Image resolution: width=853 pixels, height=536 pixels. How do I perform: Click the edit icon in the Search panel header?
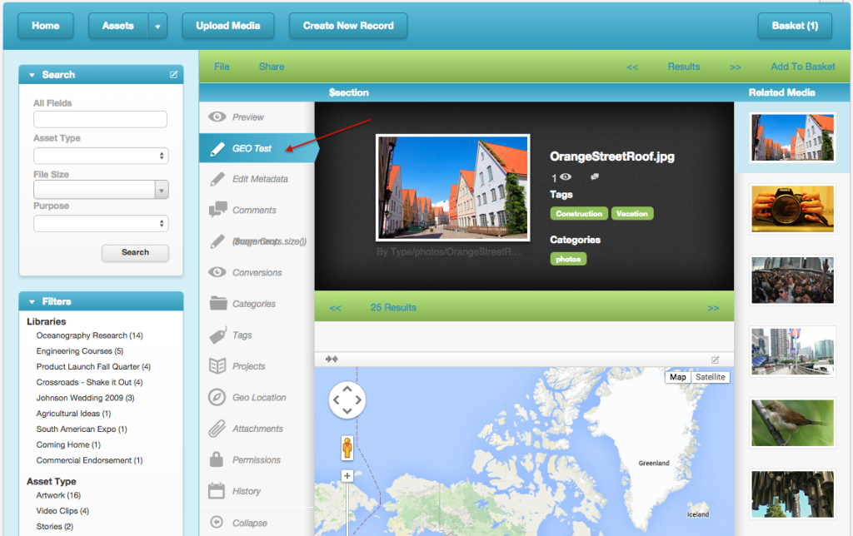click(173, 74)
